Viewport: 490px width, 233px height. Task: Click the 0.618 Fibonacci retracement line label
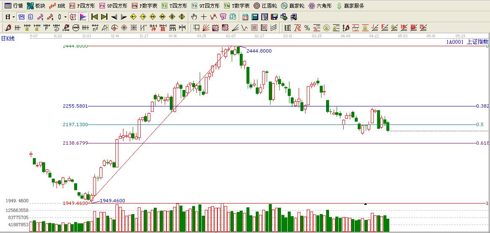(x=482, y=143)
